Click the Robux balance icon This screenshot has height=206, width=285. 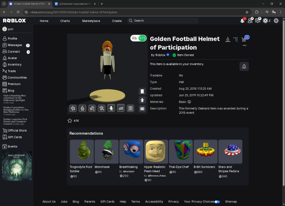[265, 21]
